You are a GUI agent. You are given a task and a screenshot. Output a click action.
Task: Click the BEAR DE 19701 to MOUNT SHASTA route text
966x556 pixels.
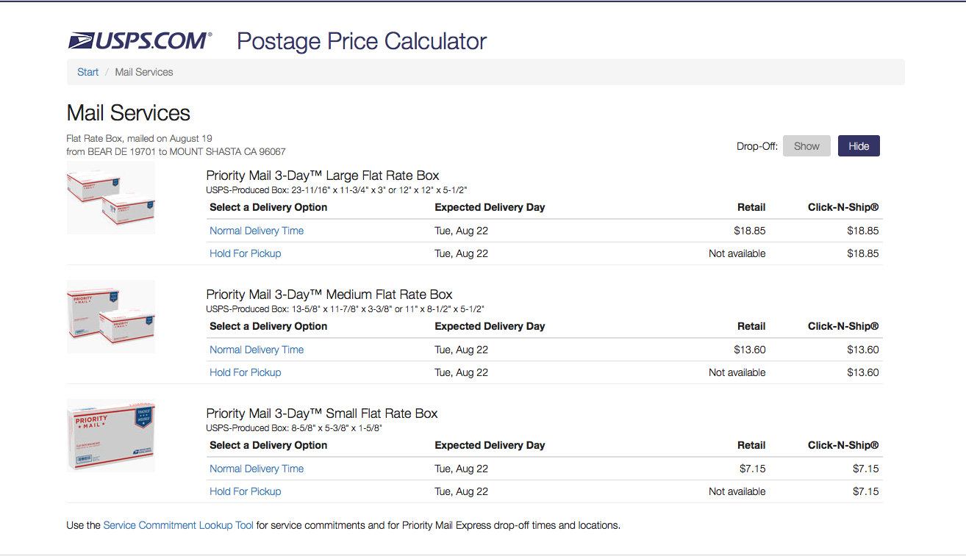pos(176,152)
